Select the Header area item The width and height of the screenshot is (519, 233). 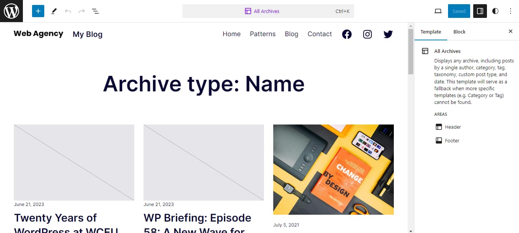tap(453, 127)
